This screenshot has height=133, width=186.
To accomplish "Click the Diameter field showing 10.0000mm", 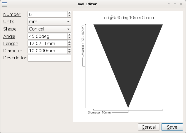I will pyautogui.click(x=48, y=51).
